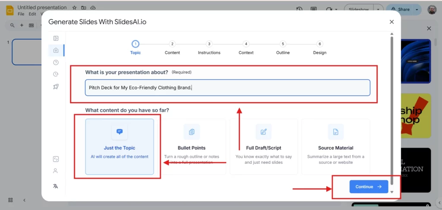Click the rocket icon in sidebar
442x210 pixels.
point(56,86)
